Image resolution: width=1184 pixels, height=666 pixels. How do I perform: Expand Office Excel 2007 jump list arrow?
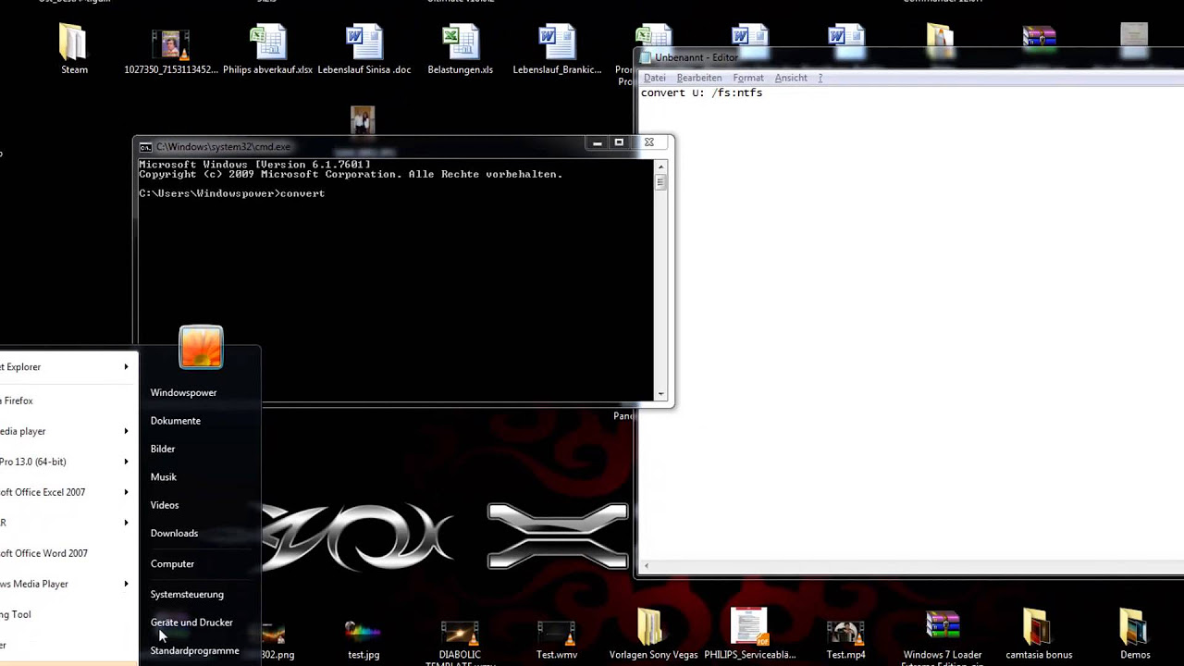[x=126, y=492]
